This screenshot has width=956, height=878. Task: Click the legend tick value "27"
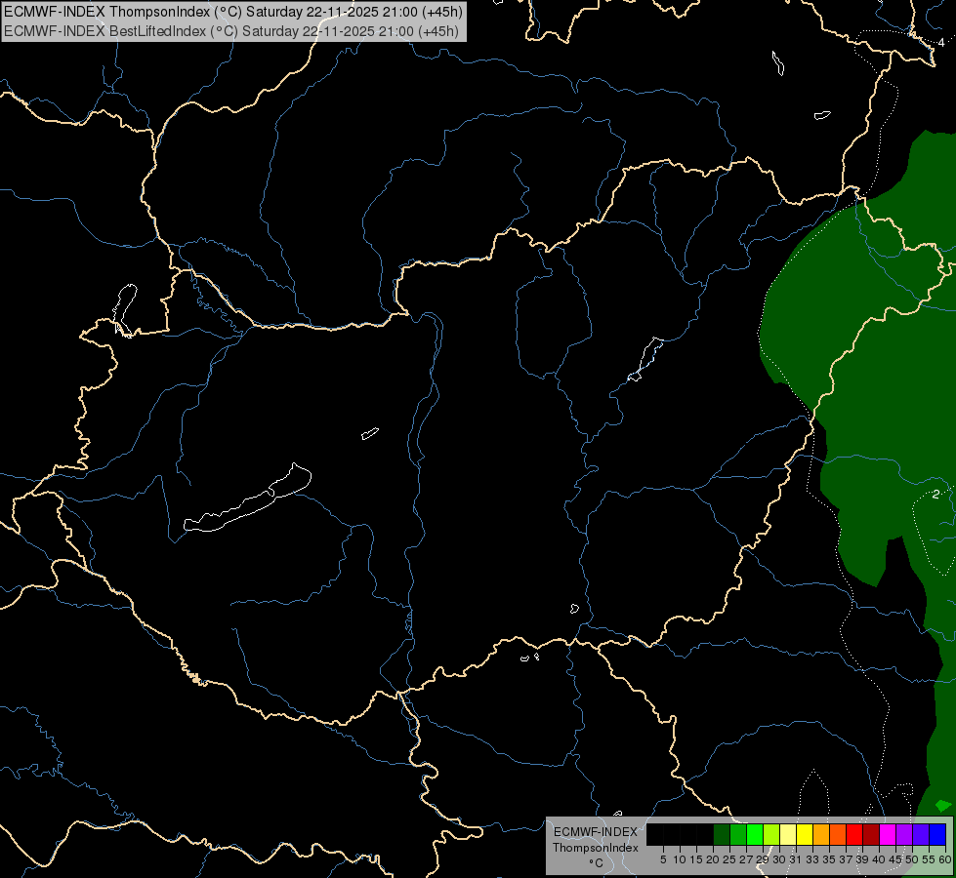[x=746, y=859]
